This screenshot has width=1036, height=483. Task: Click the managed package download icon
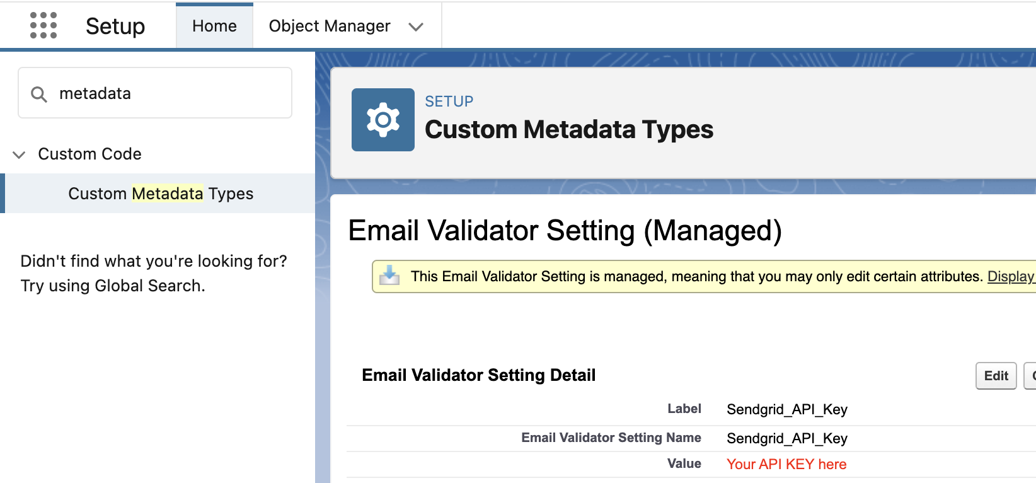389,276
